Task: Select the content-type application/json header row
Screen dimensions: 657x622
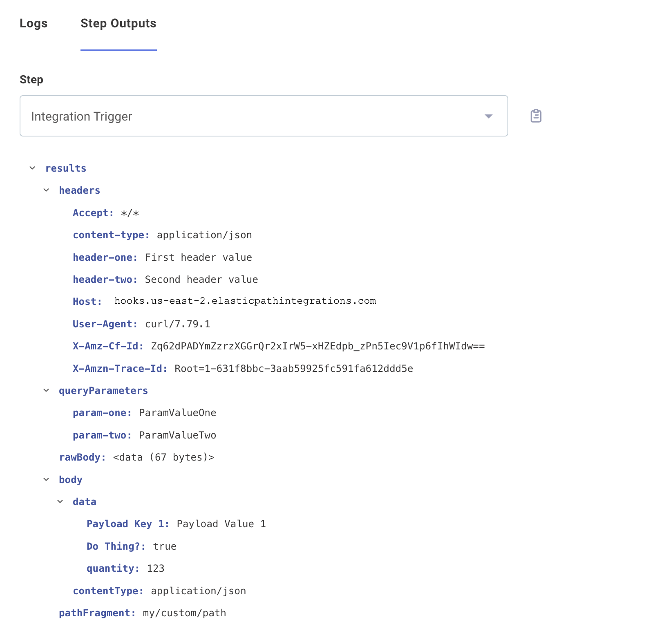Action: pos(162,235)
